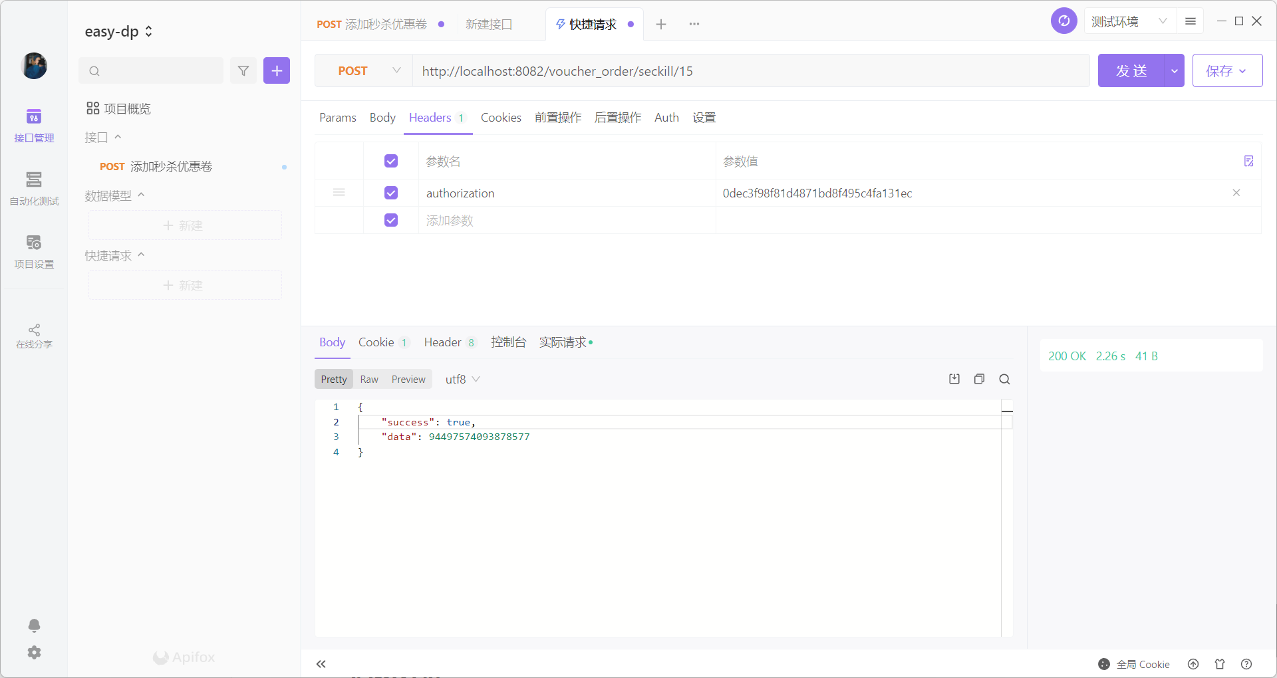Open the online share icon in sidebar
This screenshot has height=678, width=1277.
tap(34, 336)
